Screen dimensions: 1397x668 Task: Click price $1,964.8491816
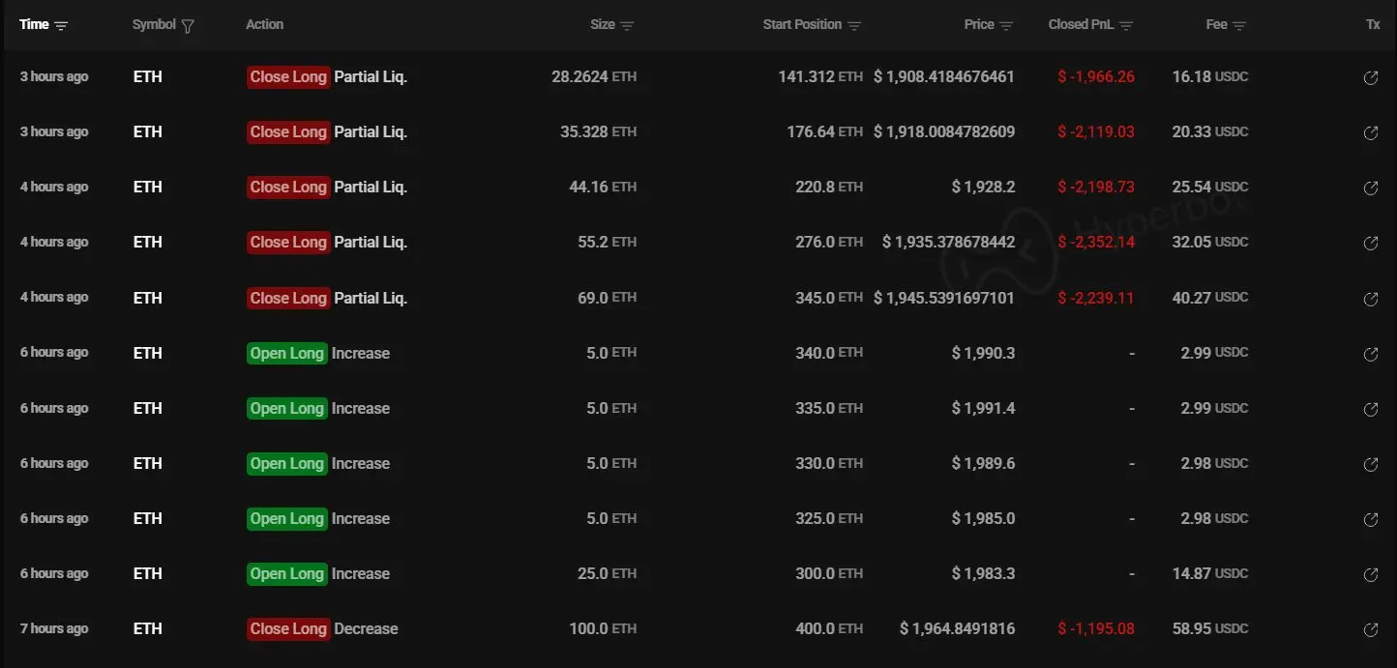coord(957,629)
